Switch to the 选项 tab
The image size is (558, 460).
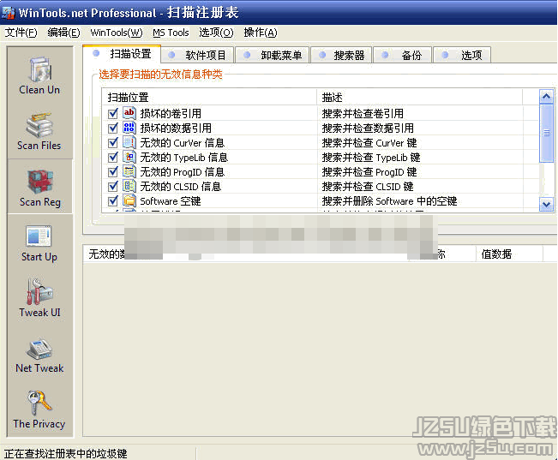click(462, 55)
